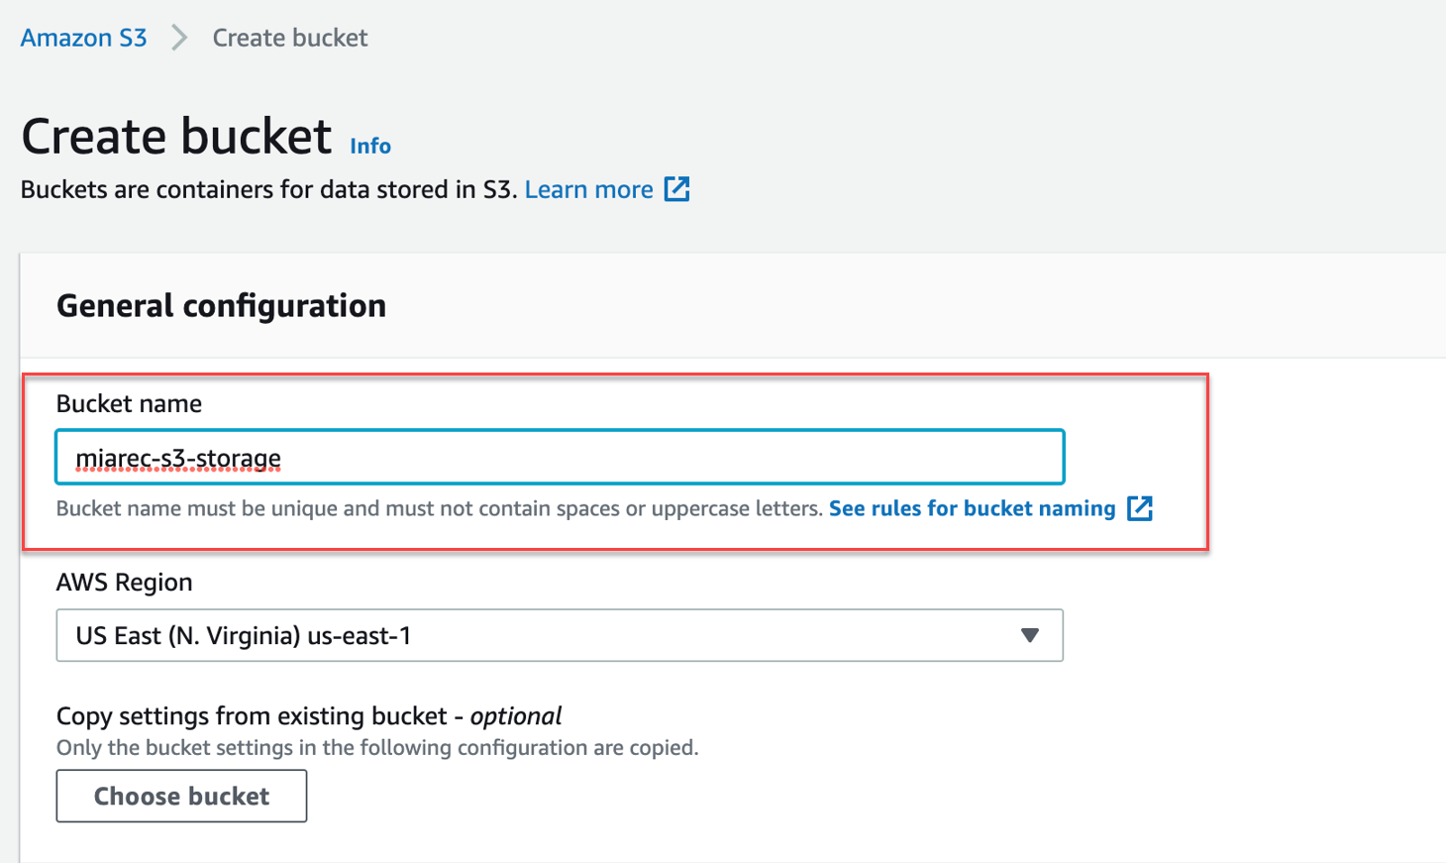The height and width of the screenshot is (863, 1446).
Task: Click the General configuration heading
Action: pos(221,305)
